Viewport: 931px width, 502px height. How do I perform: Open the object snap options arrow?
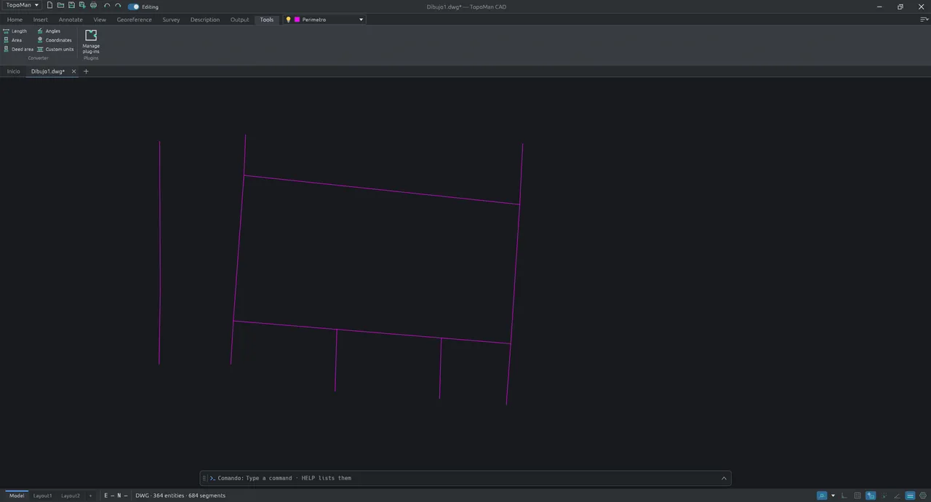click(833, 495)
